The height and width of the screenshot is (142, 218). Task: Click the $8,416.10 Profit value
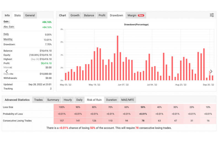[46, 63]
